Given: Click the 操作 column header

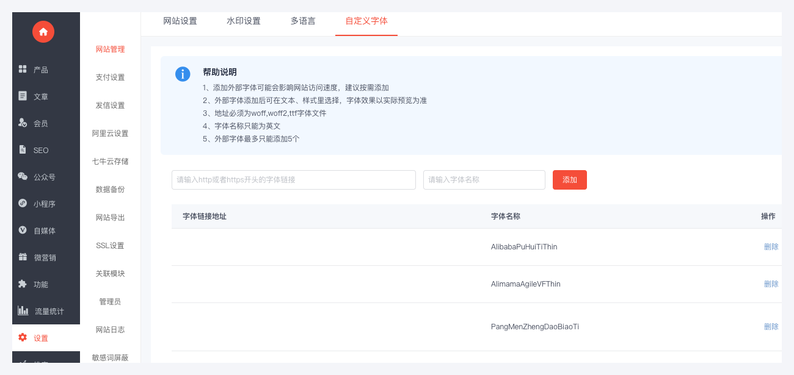Looking at the screenshot, I should tap(768, 216).
